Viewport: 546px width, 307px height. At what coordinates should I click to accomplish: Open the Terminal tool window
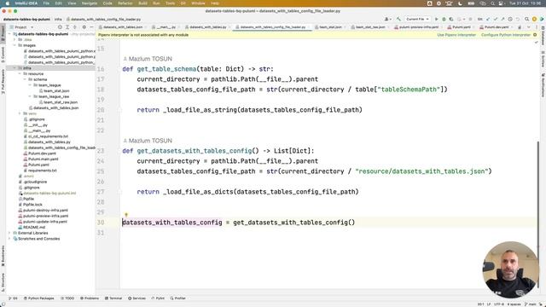[113, 298]
